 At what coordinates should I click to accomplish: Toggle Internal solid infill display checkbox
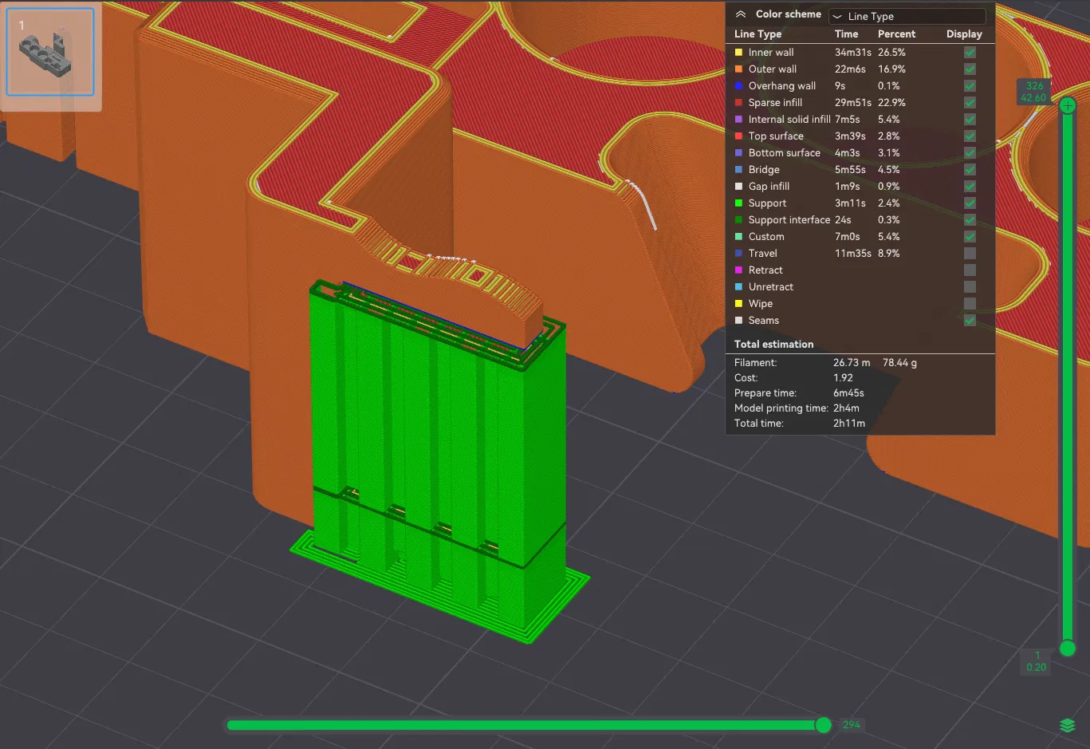(x=970, y=120)
